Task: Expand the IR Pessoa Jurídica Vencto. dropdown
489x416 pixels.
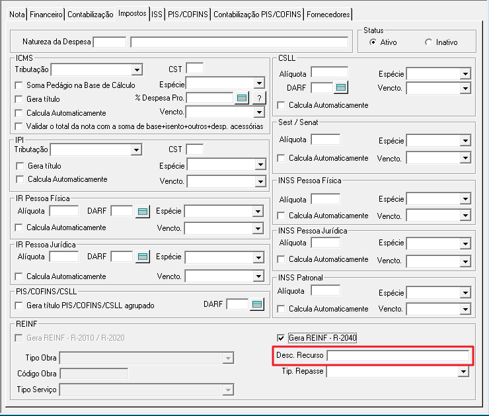Action: pyautogui.click(x=258, y=276)
